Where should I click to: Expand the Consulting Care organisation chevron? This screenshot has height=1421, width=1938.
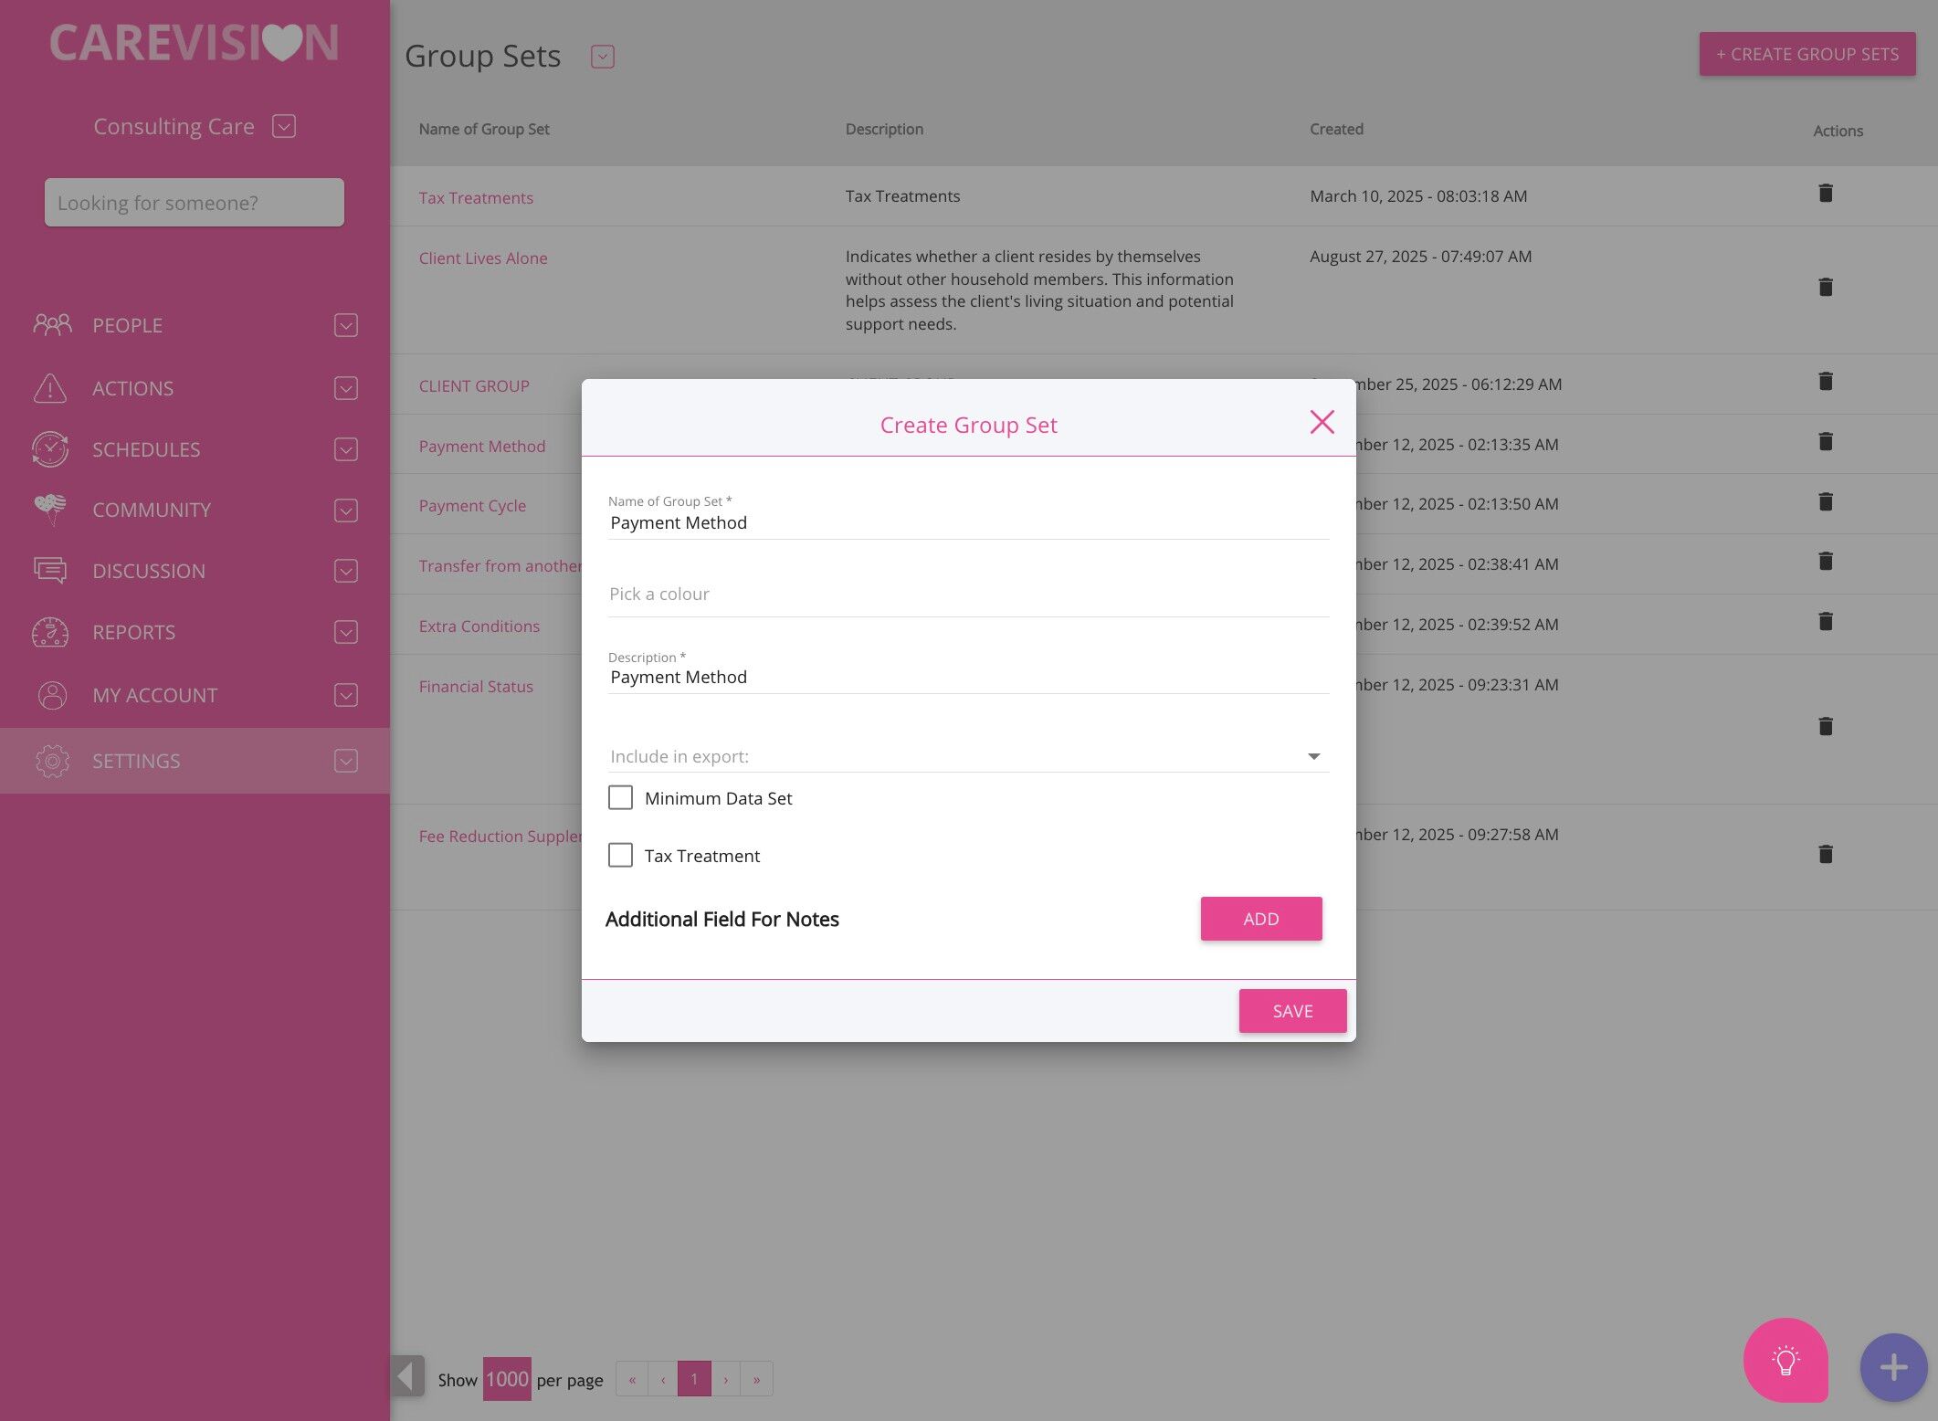(x=284, y=126)
